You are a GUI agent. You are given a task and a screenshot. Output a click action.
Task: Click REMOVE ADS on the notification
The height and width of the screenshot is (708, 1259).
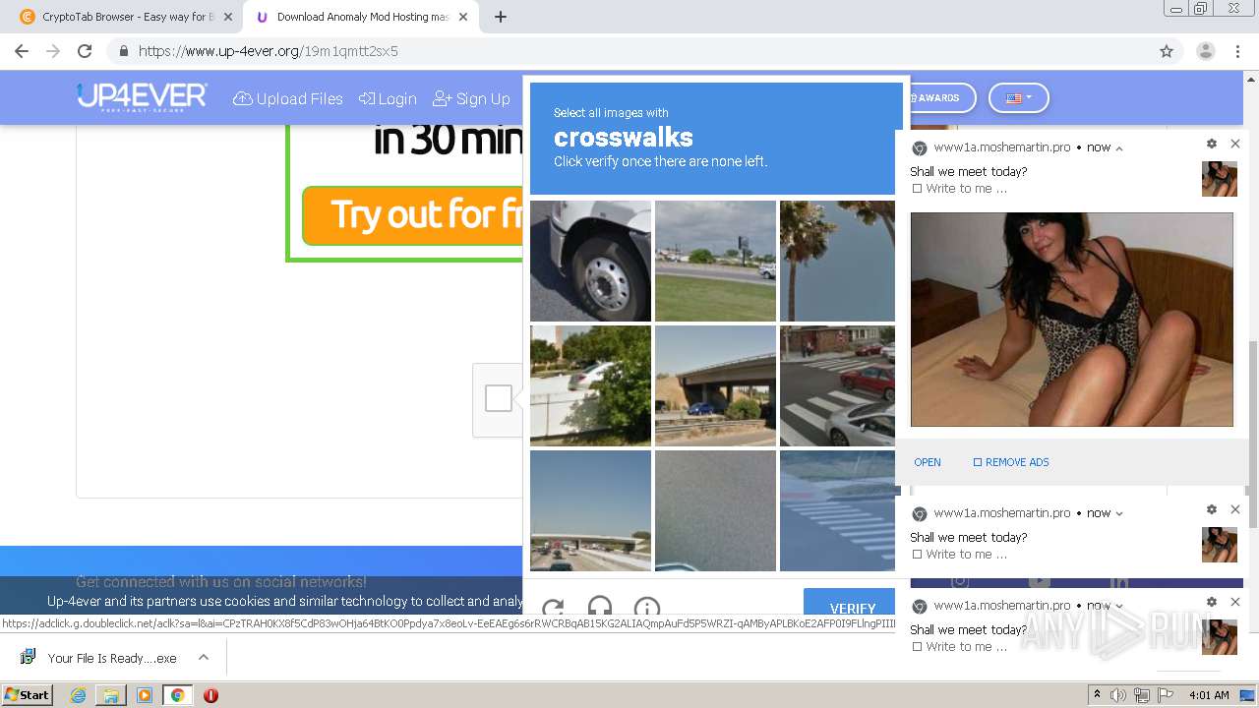(x=1010, y=462)
